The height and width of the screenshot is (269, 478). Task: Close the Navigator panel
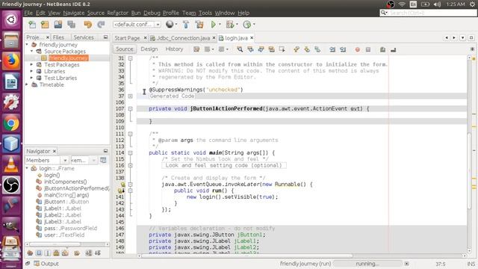point(55,151)
